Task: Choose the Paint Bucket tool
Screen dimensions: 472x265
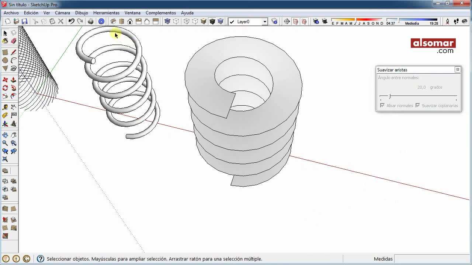Action: pyautogui.click(x=5, y=41)
